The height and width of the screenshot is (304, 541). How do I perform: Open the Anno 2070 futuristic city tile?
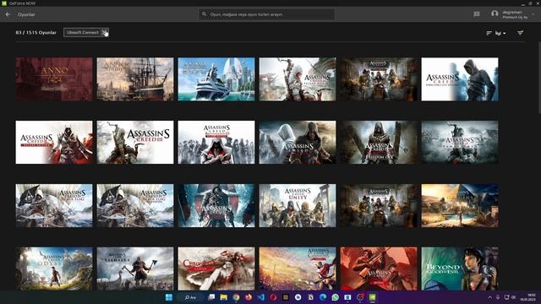click(x=216, y=79)
